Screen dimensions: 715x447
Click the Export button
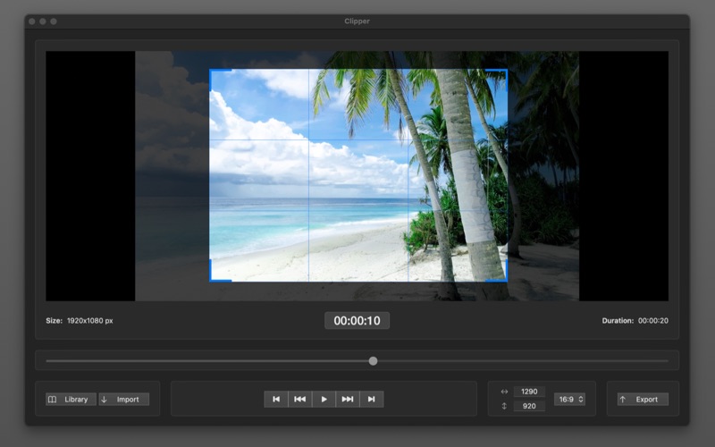pyautogui.click(x=643, y=399)
